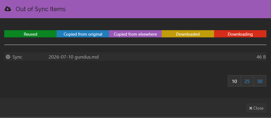Click the yellow Downloaded legend segment
The height and width of the screenshot is (118, 271).
point(188,34)
